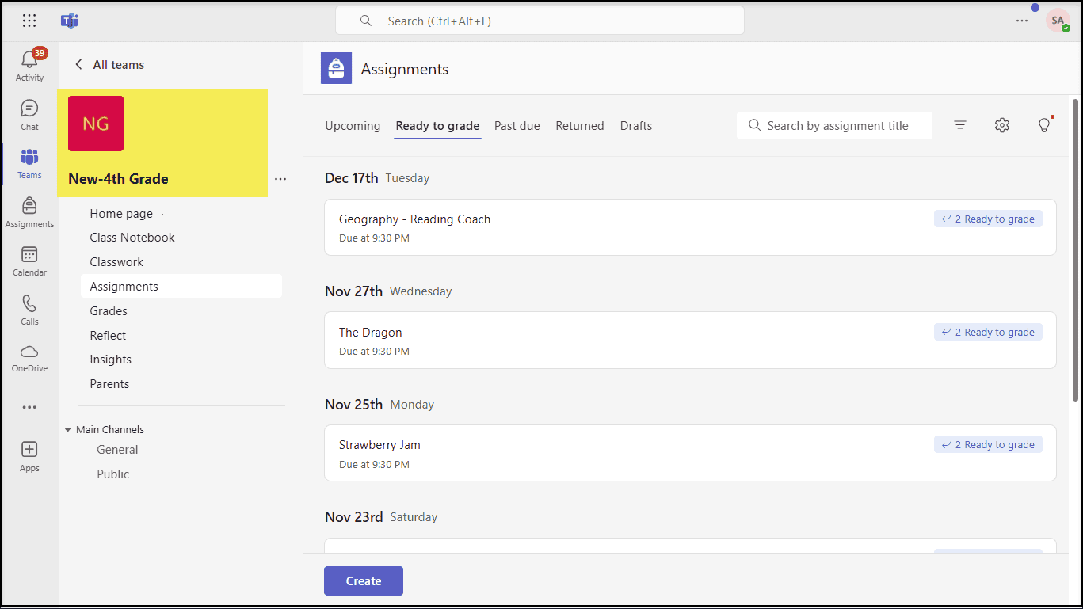Select the OneDrive sidebar icon
The height and width of the screenshot is (609, 1083).
[x=29, y=358]
